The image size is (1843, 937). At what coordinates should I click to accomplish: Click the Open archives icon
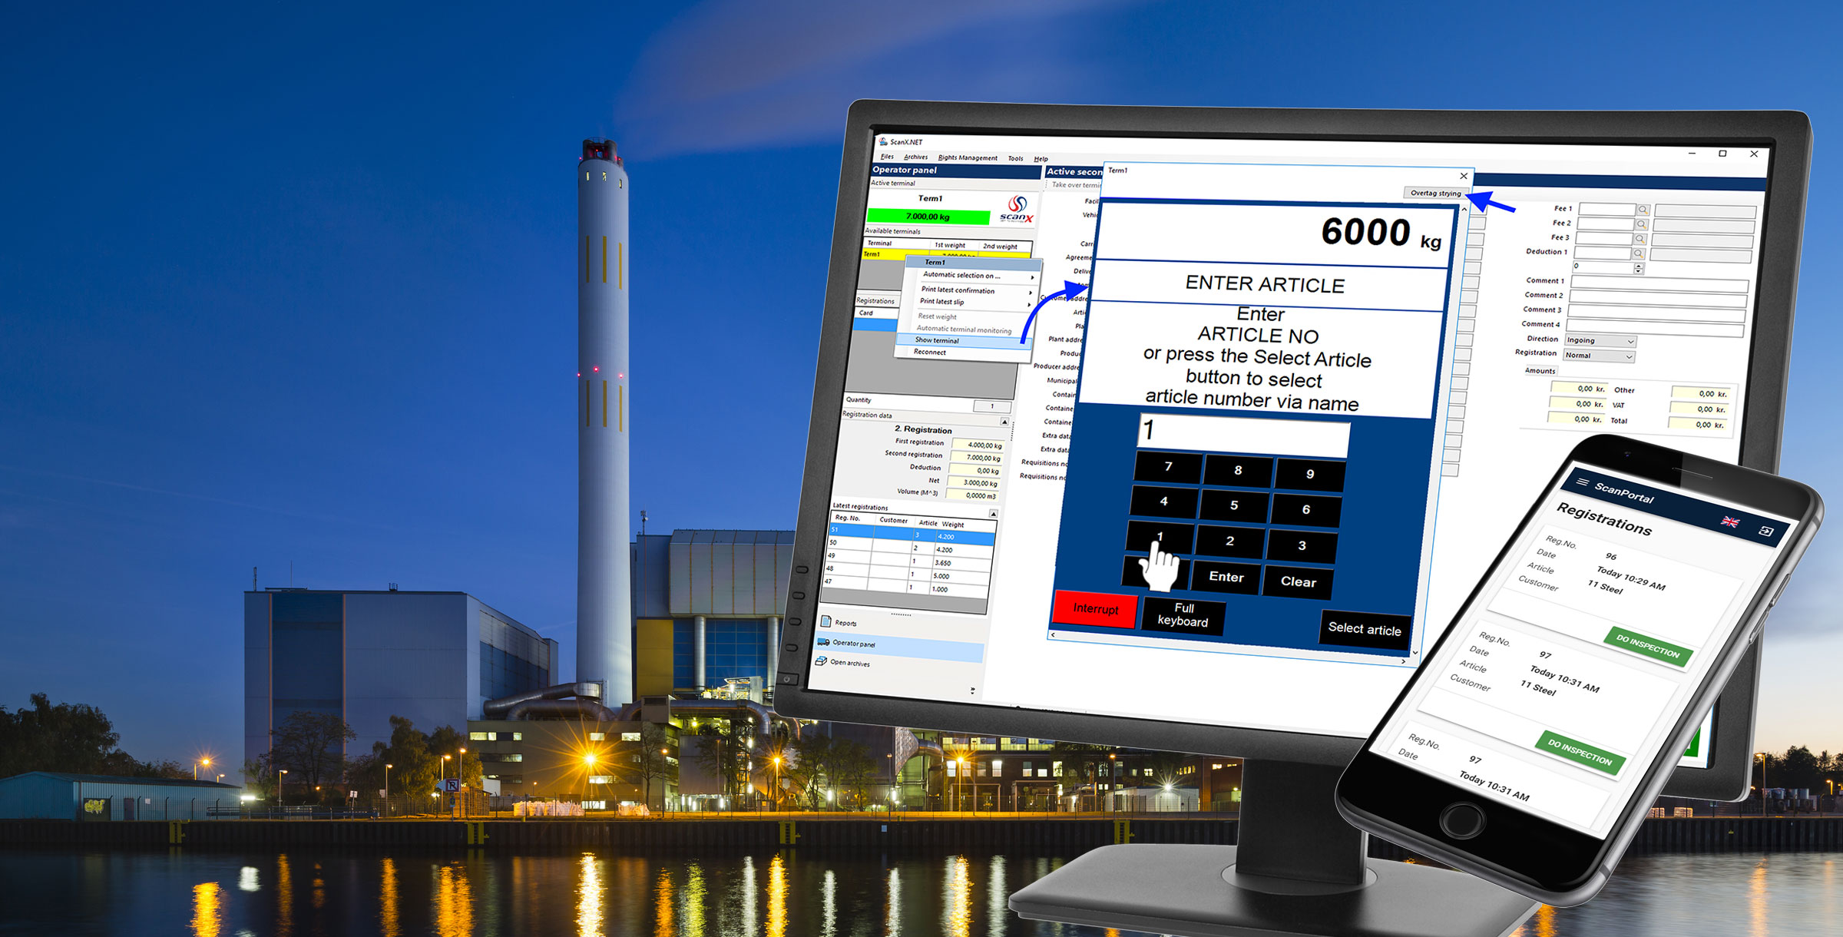click(x=821, y=661)
